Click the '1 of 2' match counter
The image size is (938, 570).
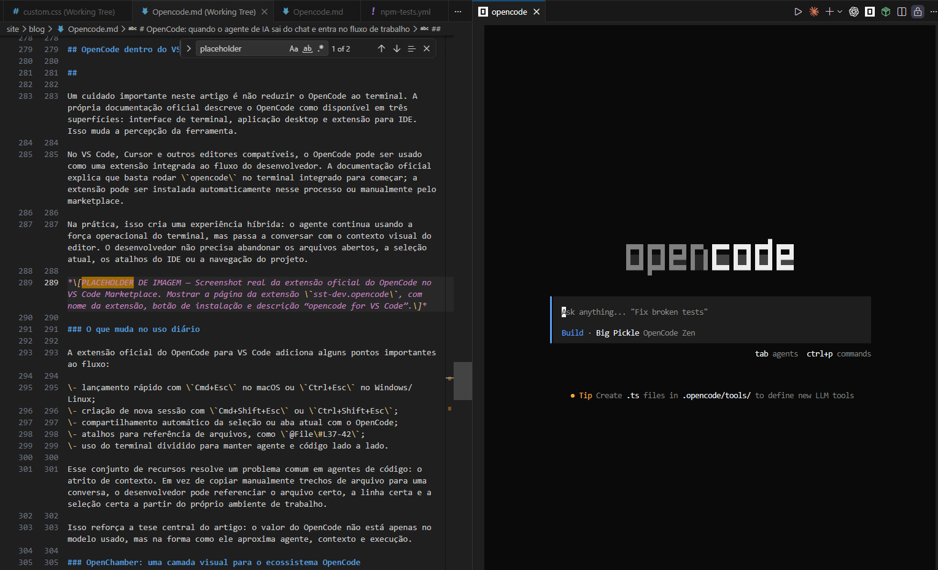point(341,48)
